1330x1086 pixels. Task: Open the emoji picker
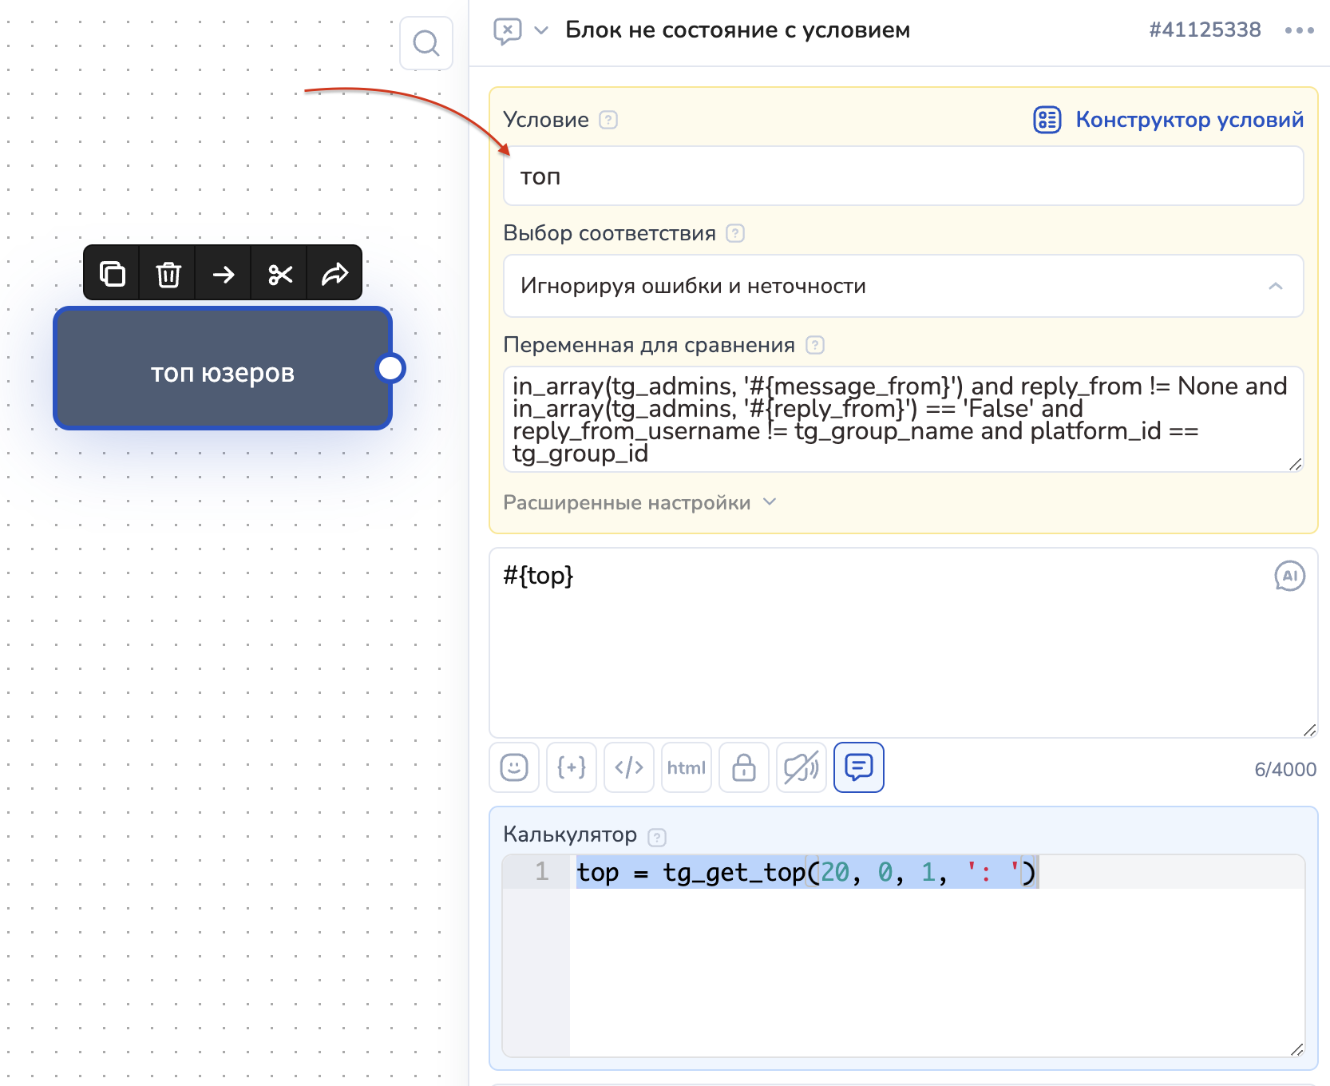(x=514, y=767)
